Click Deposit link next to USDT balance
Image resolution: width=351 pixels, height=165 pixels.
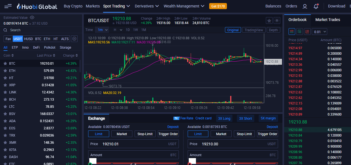(173, 127)
